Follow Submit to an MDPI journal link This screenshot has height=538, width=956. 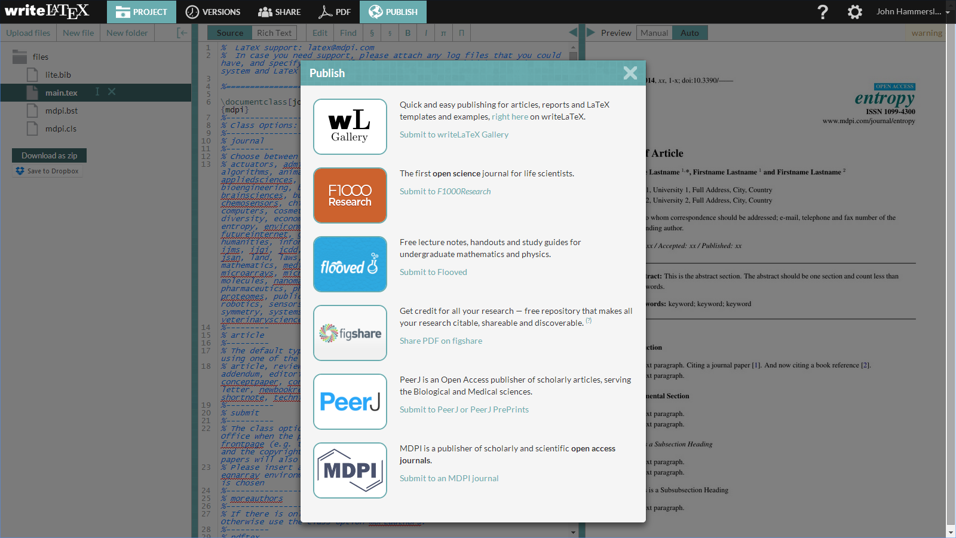tap(449, 478)
